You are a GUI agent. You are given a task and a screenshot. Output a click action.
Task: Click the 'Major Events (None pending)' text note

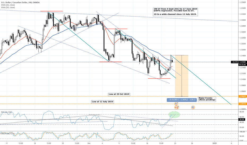[x=207, y=99]
